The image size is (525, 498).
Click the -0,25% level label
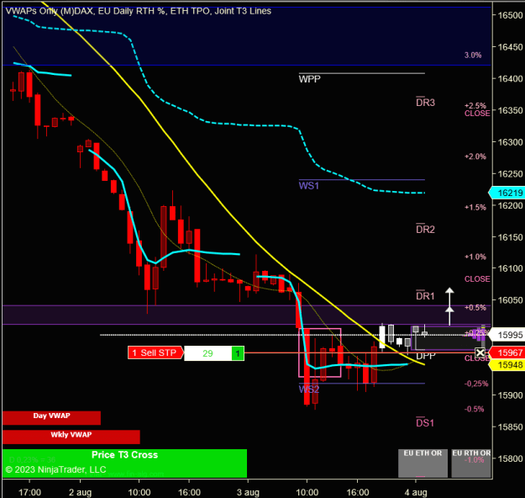click(476, 384)
